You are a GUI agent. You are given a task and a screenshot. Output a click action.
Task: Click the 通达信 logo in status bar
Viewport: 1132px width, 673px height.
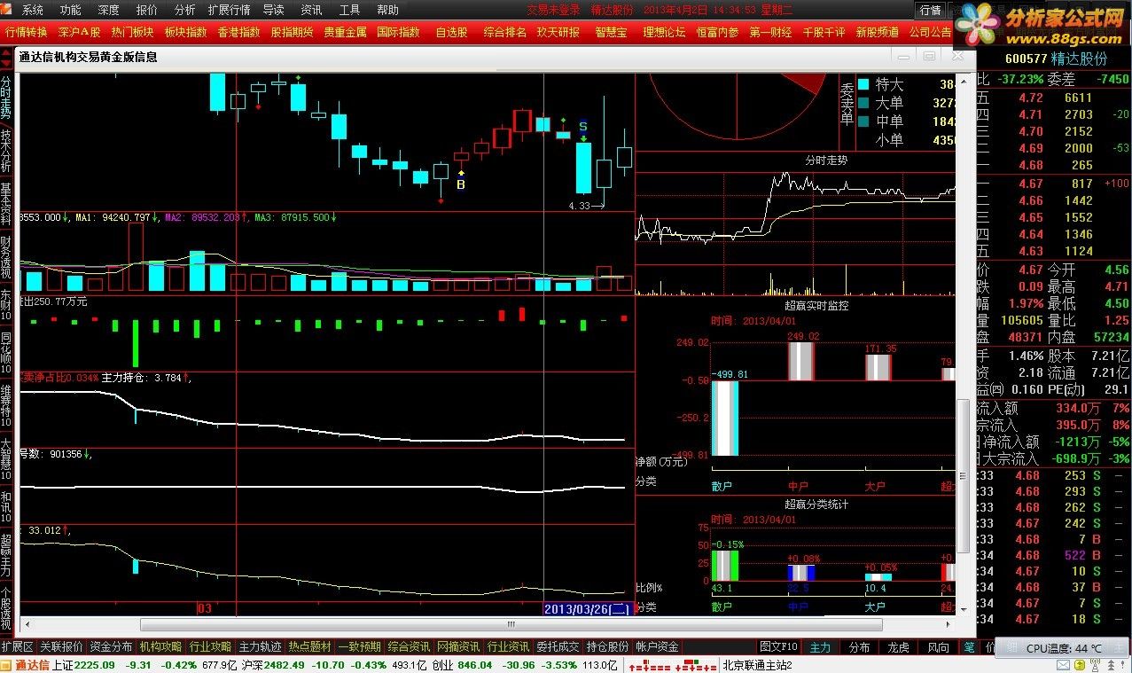coord(25,665)
